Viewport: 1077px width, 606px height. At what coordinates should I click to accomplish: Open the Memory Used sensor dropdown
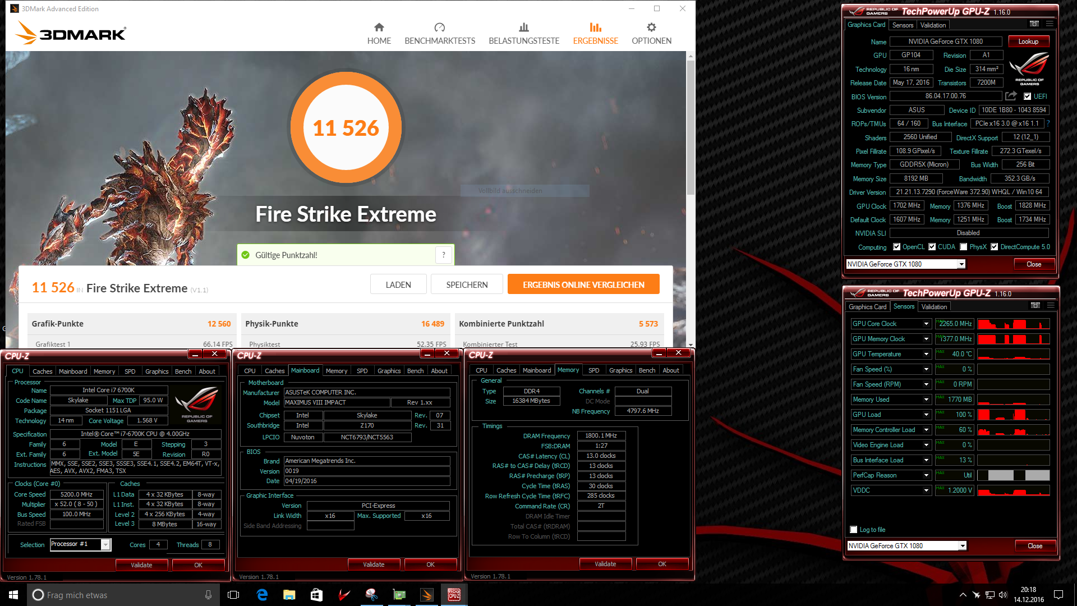(926, 400)
